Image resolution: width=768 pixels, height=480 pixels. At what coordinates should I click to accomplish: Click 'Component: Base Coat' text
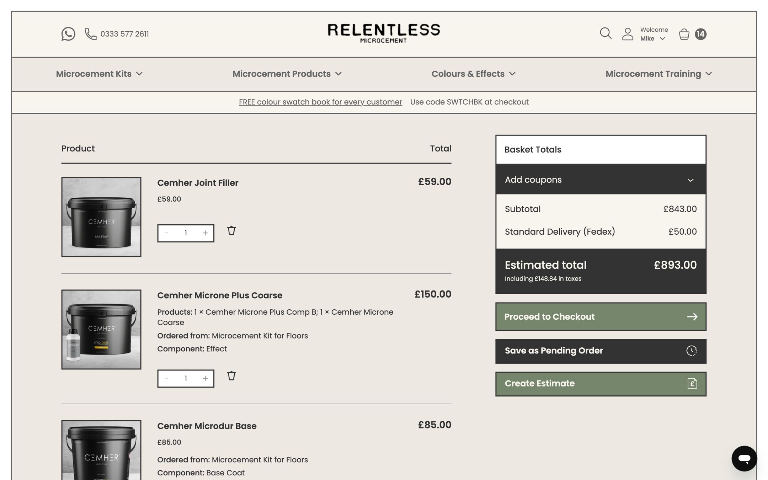201,473
